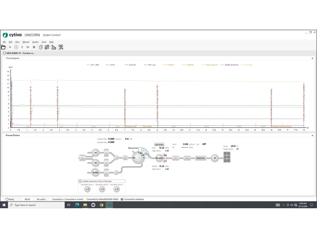This screenshot has height=238, width=317.
Task: Open the Tools menu
Action: [x=44, y=42]
